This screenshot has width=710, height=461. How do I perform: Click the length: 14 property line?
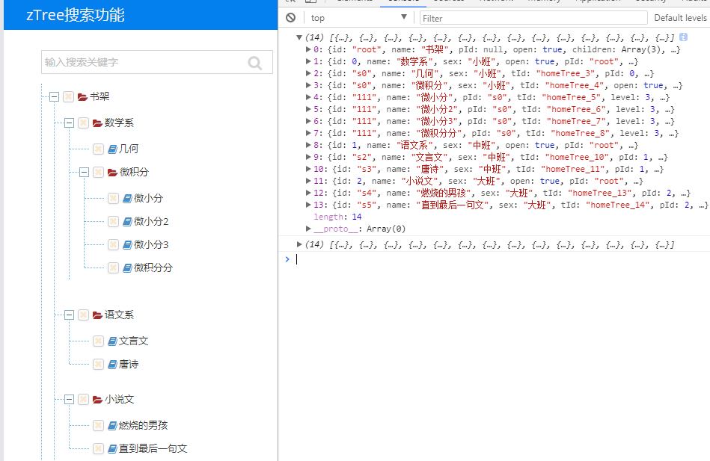point(338,217)
